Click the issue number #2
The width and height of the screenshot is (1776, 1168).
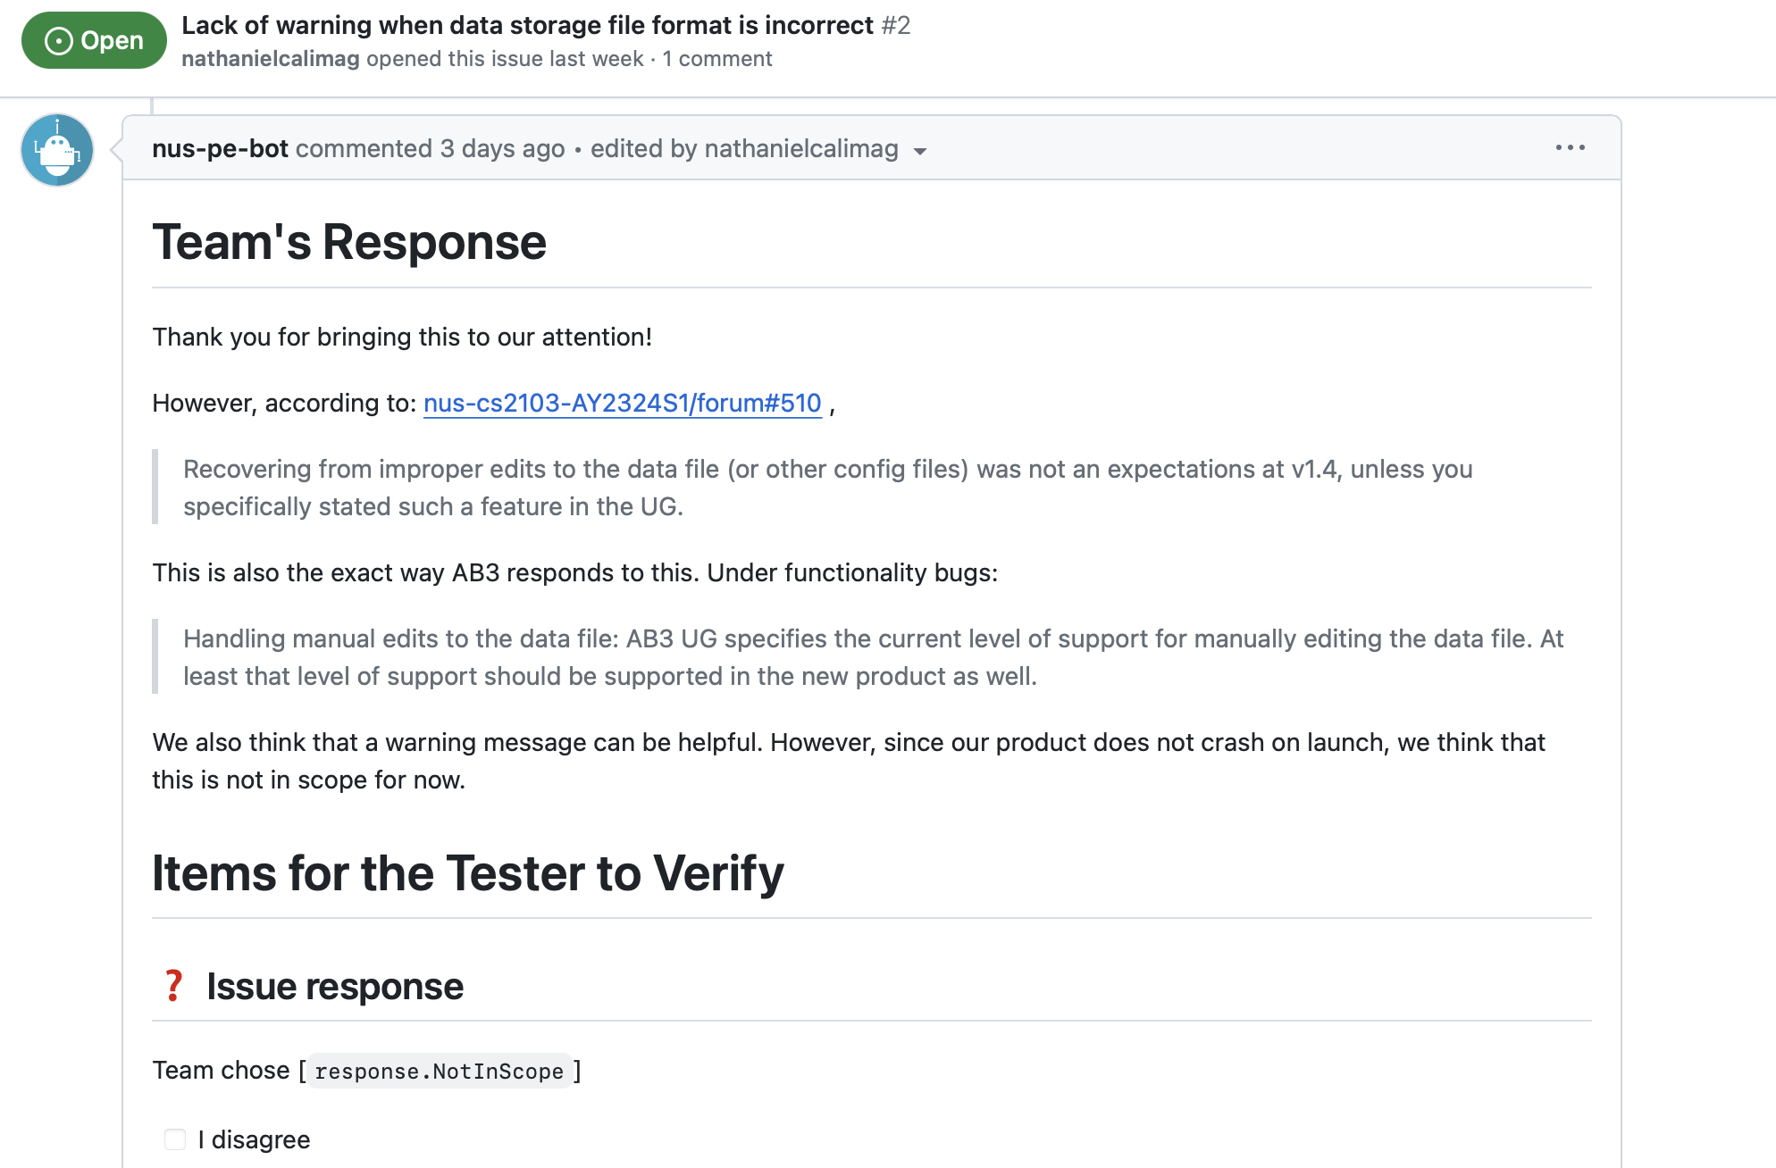895,25
